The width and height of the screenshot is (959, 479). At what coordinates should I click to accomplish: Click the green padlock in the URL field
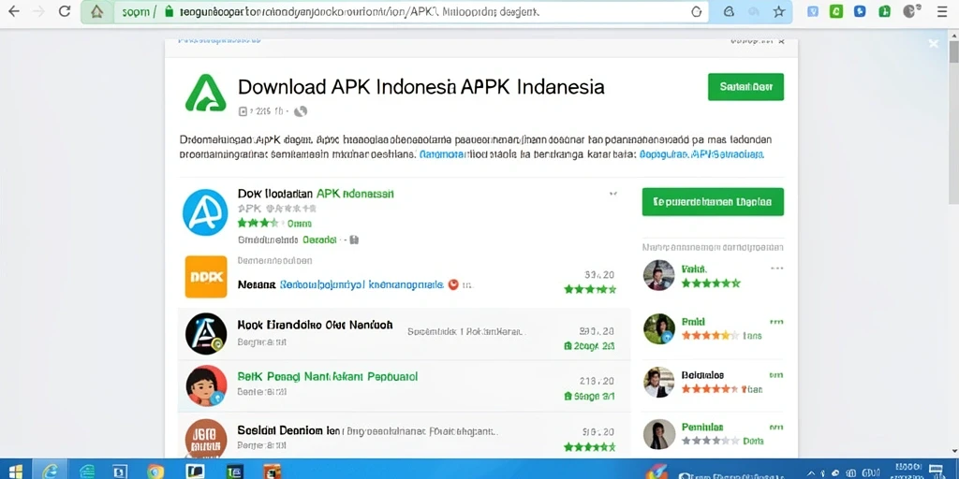pos(170,11)
